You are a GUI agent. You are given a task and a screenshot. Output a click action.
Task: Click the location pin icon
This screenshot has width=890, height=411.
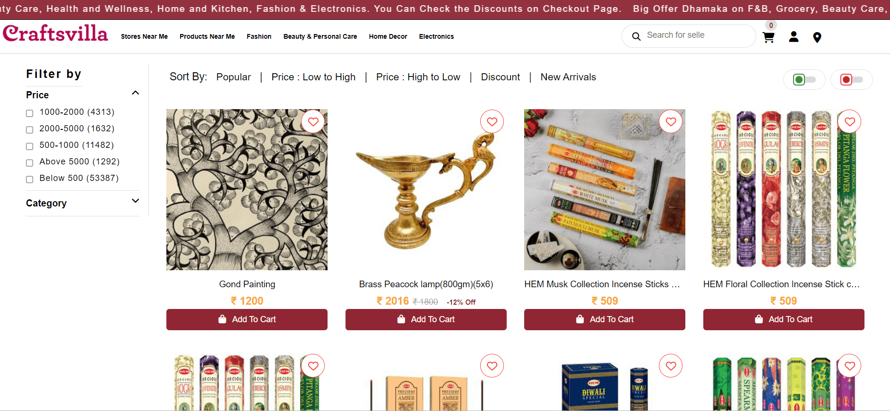[x=817, y=37]
